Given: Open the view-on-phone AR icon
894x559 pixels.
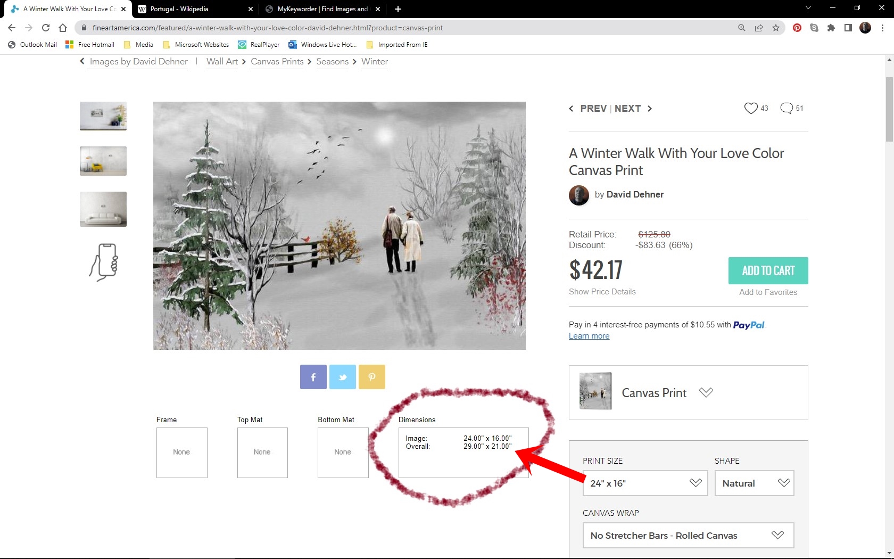Looking at the screenshot, I should [x=103, y=262].
